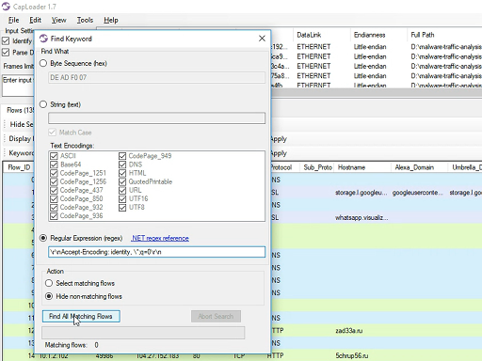Toggle UTF16 encoding checkbox
482x361 pixels.
[x=122, y=198]
